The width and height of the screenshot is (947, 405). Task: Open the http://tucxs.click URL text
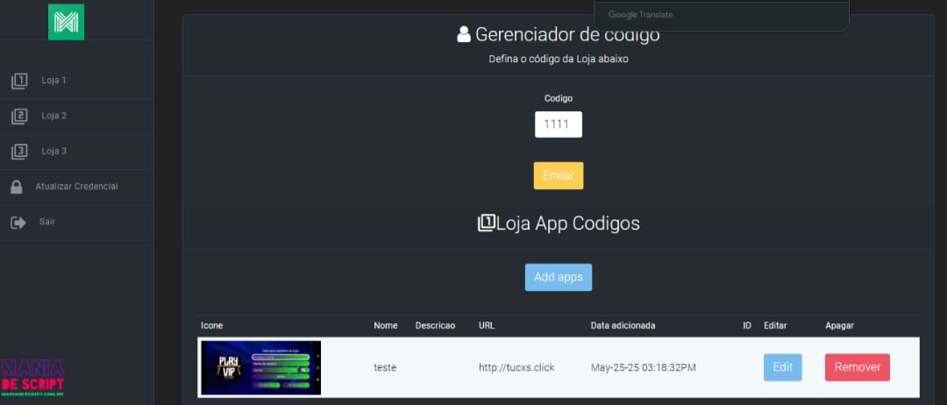click(516, 367)
